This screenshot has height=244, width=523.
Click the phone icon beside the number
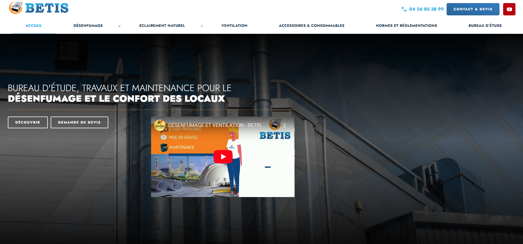404,9
